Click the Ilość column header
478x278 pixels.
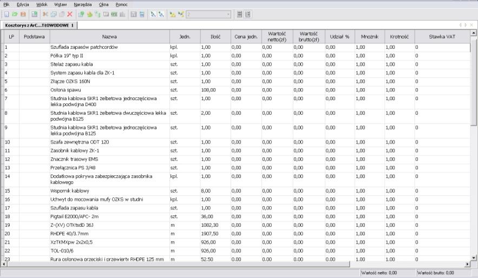[x=215, y=37]
